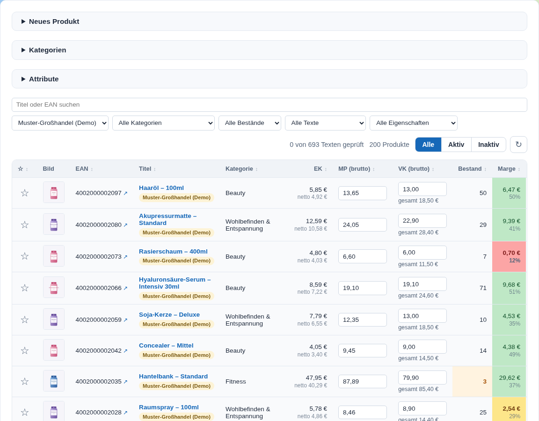The height and width of the screenshot is (421, 539).
Task: Sort table by Titel column
Action: 147,169
